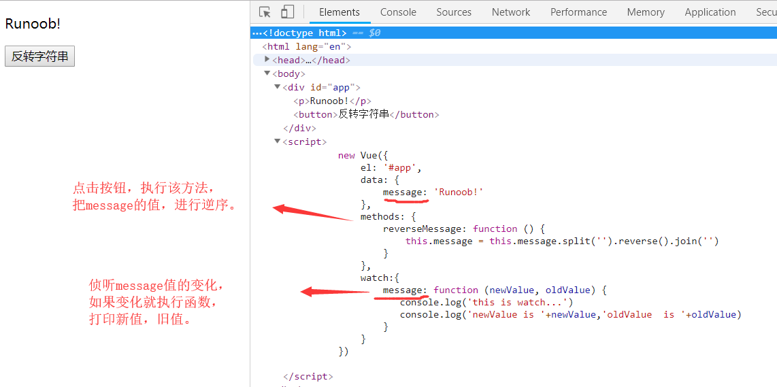The image size is (777, 387).
Task: Select the html lang="en" node
Action: pos(307,46)
